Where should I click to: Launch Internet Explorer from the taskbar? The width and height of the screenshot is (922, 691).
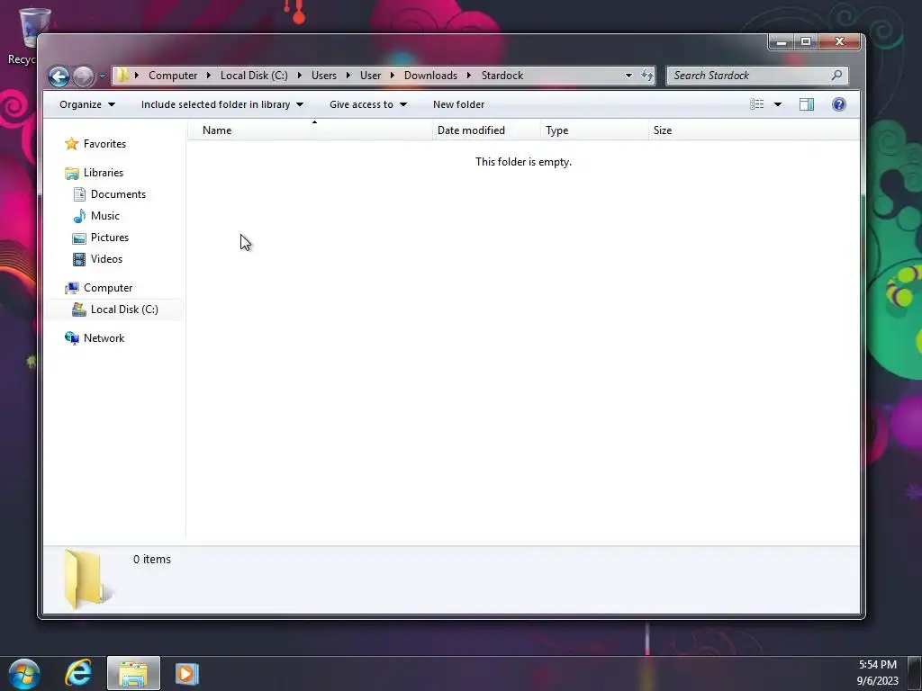click(78, 673)
